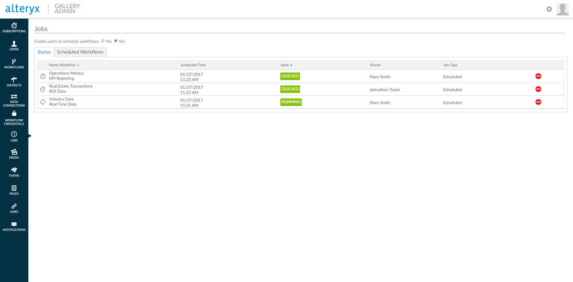Viewport: 573px width, 282px height.
Task: Open the Theme settings
Action: point(14,172)
